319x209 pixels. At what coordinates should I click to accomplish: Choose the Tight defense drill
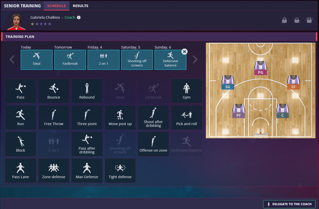(120, 171)
